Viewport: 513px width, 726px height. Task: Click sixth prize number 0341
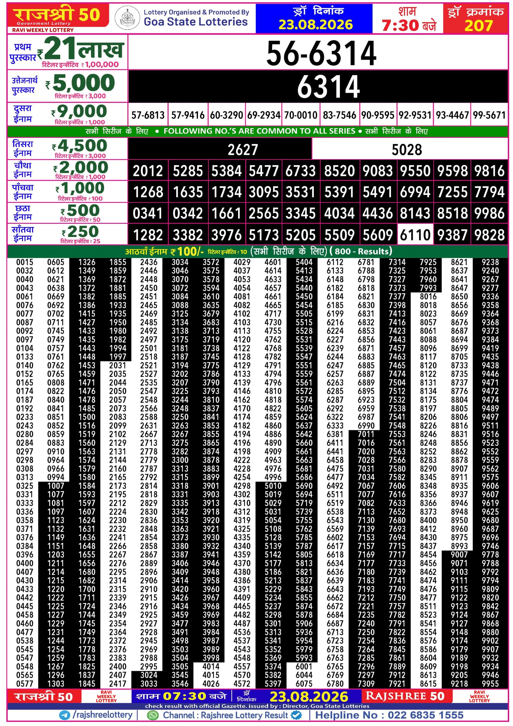tap(148, 214)
